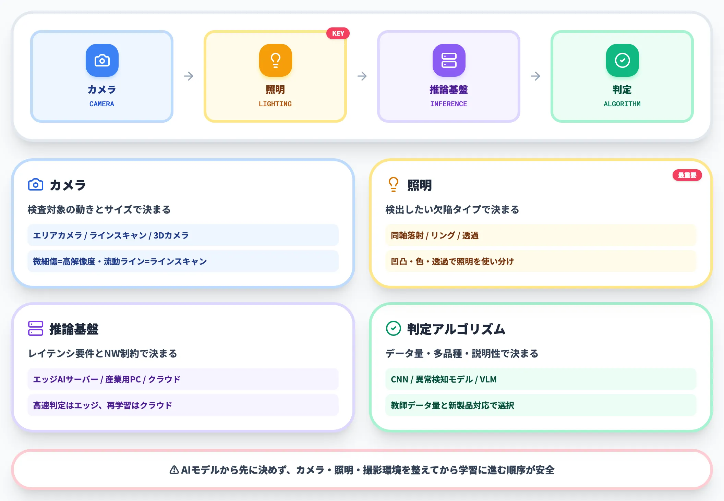Click the server icon beside 推論基盤 heading

pos(36,328)
